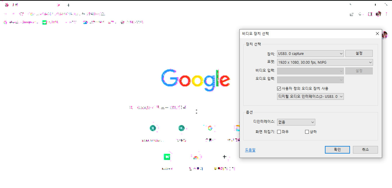Image resolution: width=392 pixels, height=188 pixels.
Task: Open the 디인터레이스 dropdown showing 없음
Action: (296, 122)
